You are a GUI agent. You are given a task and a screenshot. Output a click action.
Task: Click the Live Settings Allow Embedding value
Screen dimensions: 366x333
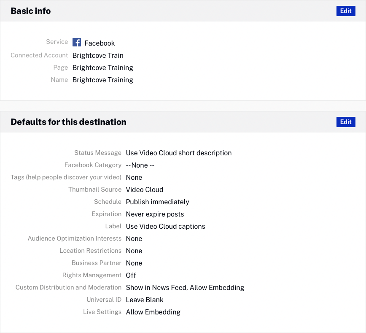153,312
